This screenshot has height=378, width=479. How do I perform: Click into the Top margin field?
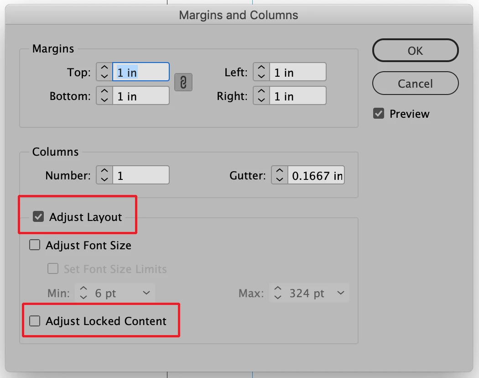[x=141, y=72]
